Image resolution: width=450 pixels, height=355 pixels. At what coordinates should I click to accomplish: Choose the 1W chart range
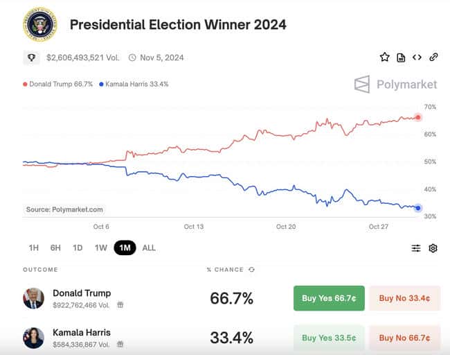(x=101, y=248)
